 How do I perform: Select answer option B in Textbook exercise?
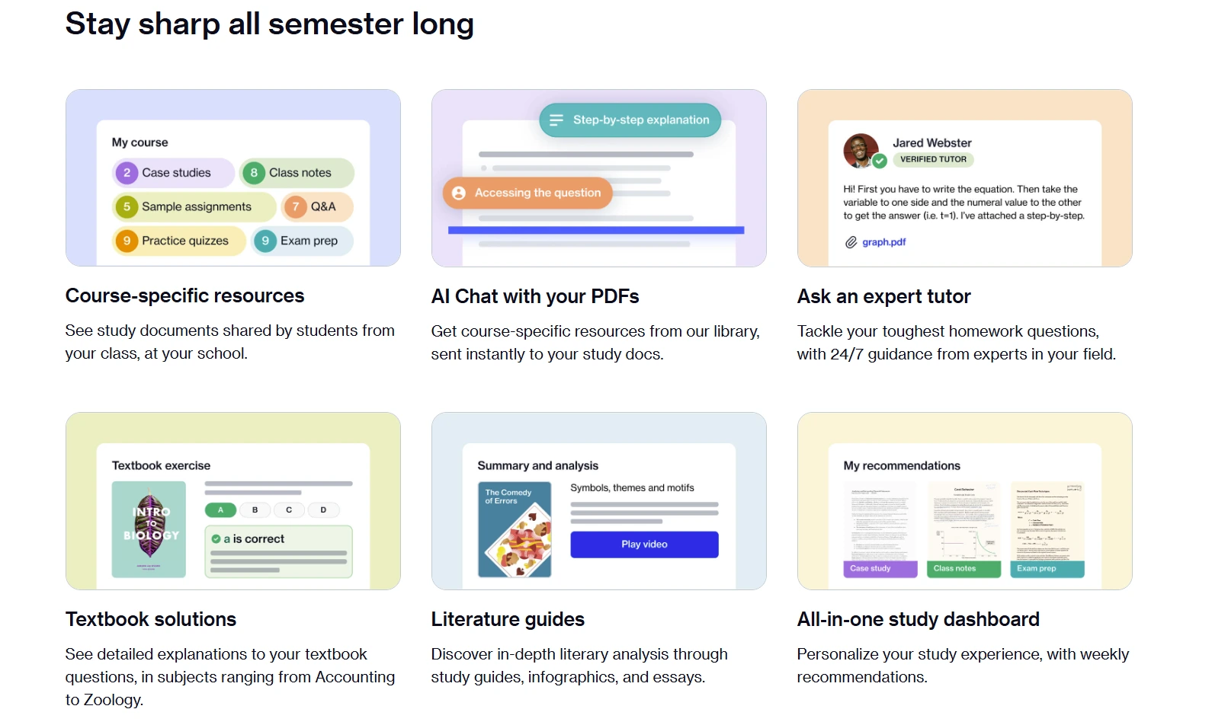tap(255, 510)
